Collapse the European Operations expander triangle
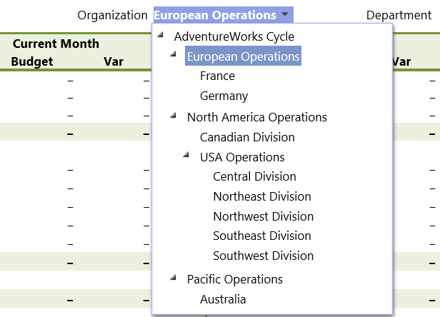This screenshot has height=317, width=440. 172,54
